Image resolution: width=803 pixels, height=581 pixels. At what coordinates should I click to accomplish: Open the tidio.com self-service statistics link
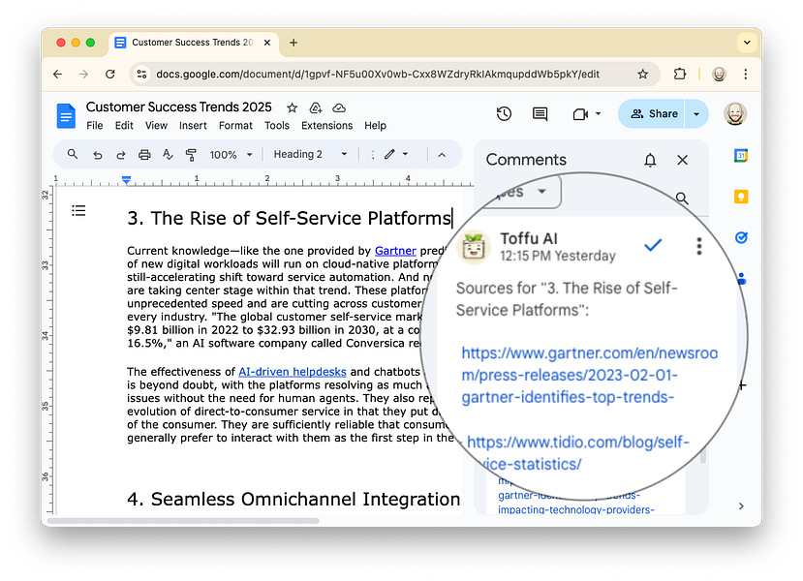click(x=577, y=452)
